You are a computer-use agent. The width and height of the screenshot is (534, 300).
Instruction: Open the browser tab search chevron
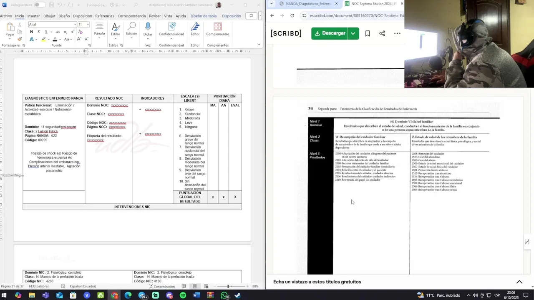tap(272, 4)
